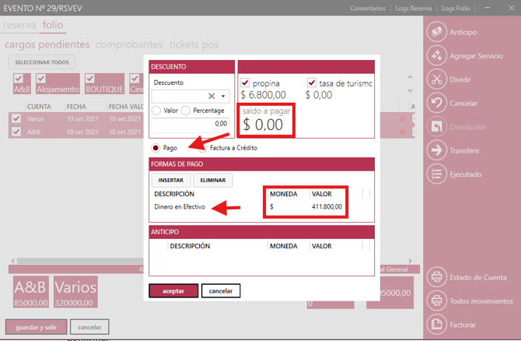Open the comprobantes tab
This screenshot has height=341, width=521.
click(128, 45)
